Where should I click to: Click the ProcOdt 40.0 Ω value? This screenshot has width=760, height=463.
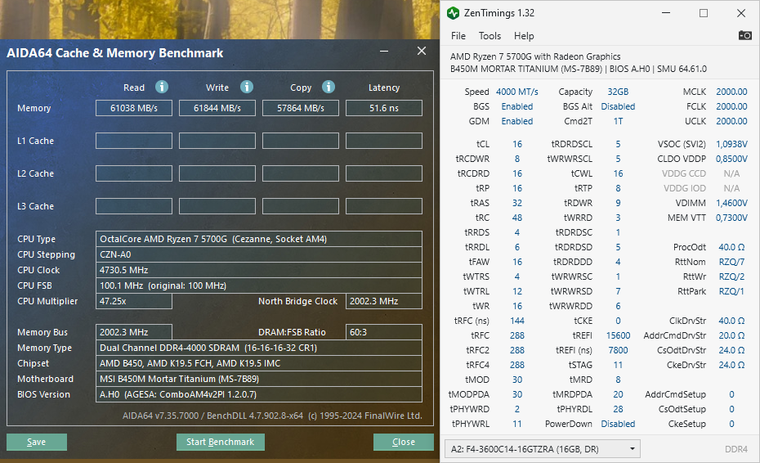[731, 247]
